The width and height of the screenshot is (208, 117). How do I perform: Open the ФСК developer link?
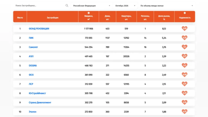pos(31,75)
